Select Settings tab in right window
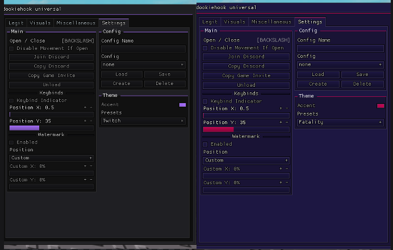 310,22
